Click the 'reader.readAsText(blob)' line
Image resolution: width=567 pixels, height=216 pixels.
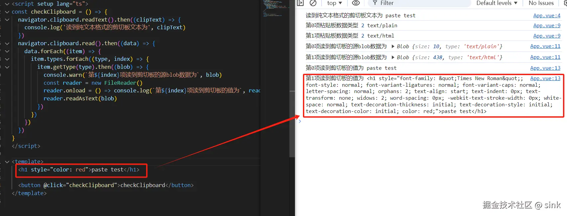[80, 99]
